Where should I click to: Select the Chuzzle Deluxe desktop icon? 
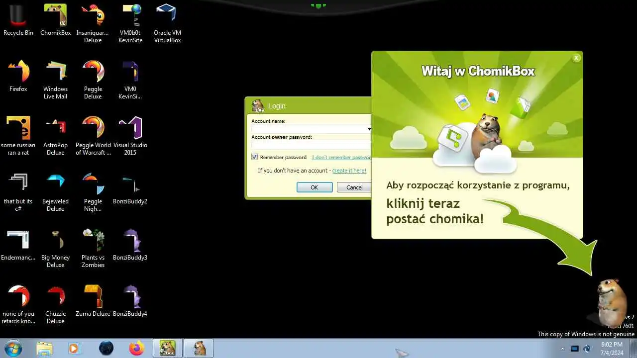[55, 305]
